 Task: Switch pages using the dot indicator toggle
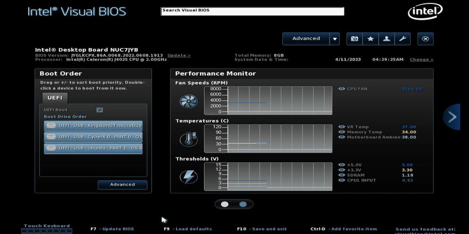[234, 204]
